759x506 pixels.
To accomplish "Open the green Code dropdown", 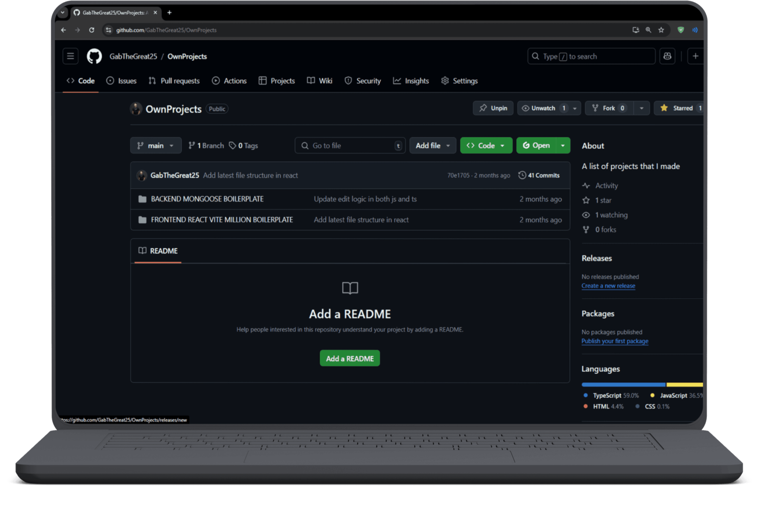I will pos(486,145).
